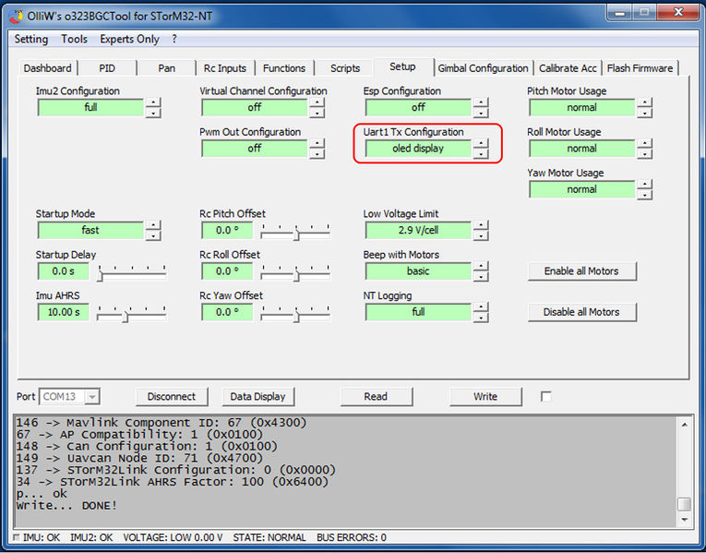Click up arrow of Imu2 Configuration spinner

coord(153,102)
